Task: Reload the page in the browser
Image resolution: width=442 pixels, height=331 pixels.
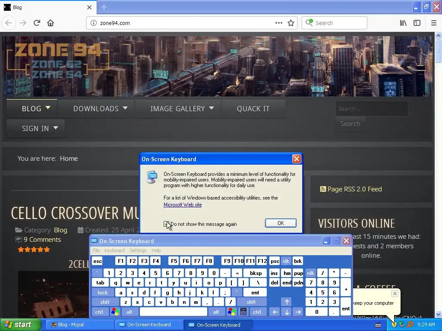Action: click(37, 23)
